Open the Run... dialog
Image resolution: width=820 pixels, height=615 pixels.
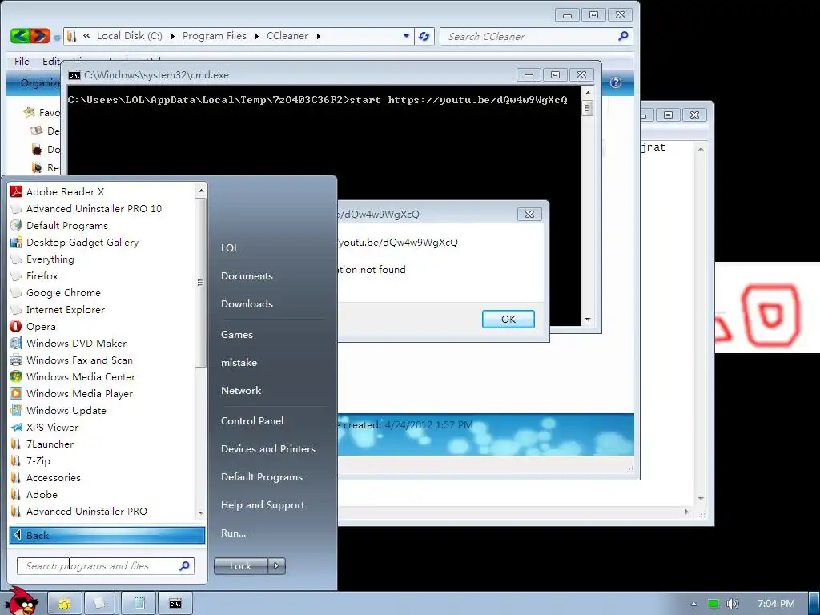pyautogui.click(x=233, y=533)
